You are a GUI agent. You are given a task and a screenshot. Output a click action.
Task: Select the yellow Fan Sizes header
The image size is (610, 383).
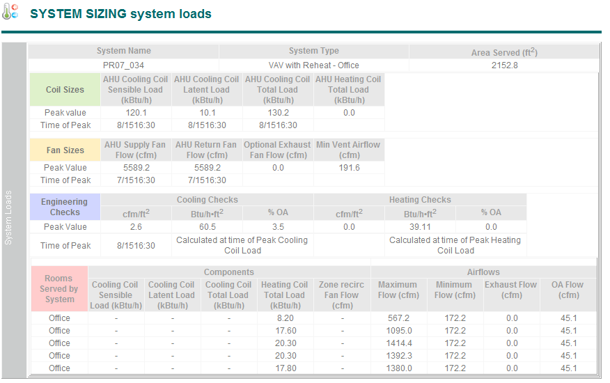tap(65, 150)
